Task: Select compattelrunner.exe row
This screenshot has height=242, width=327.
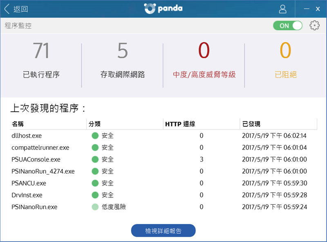Action: click(x=41, y=148)
